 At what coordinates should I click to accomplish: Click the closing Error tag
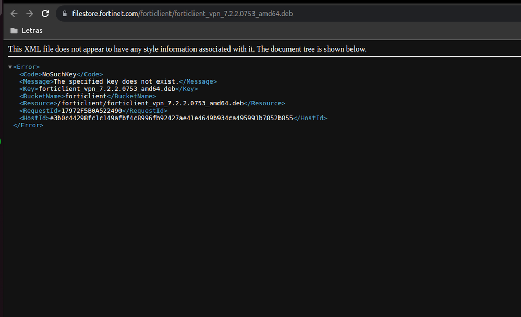[x=28, y=126]
